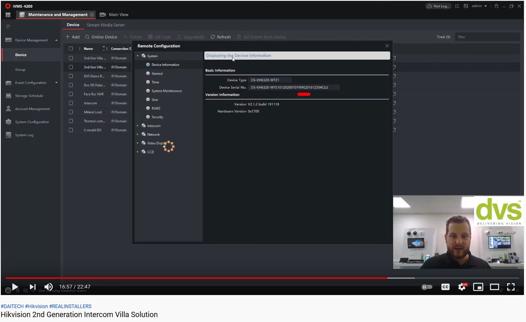Open miniplayer mode

click(478, 287)
